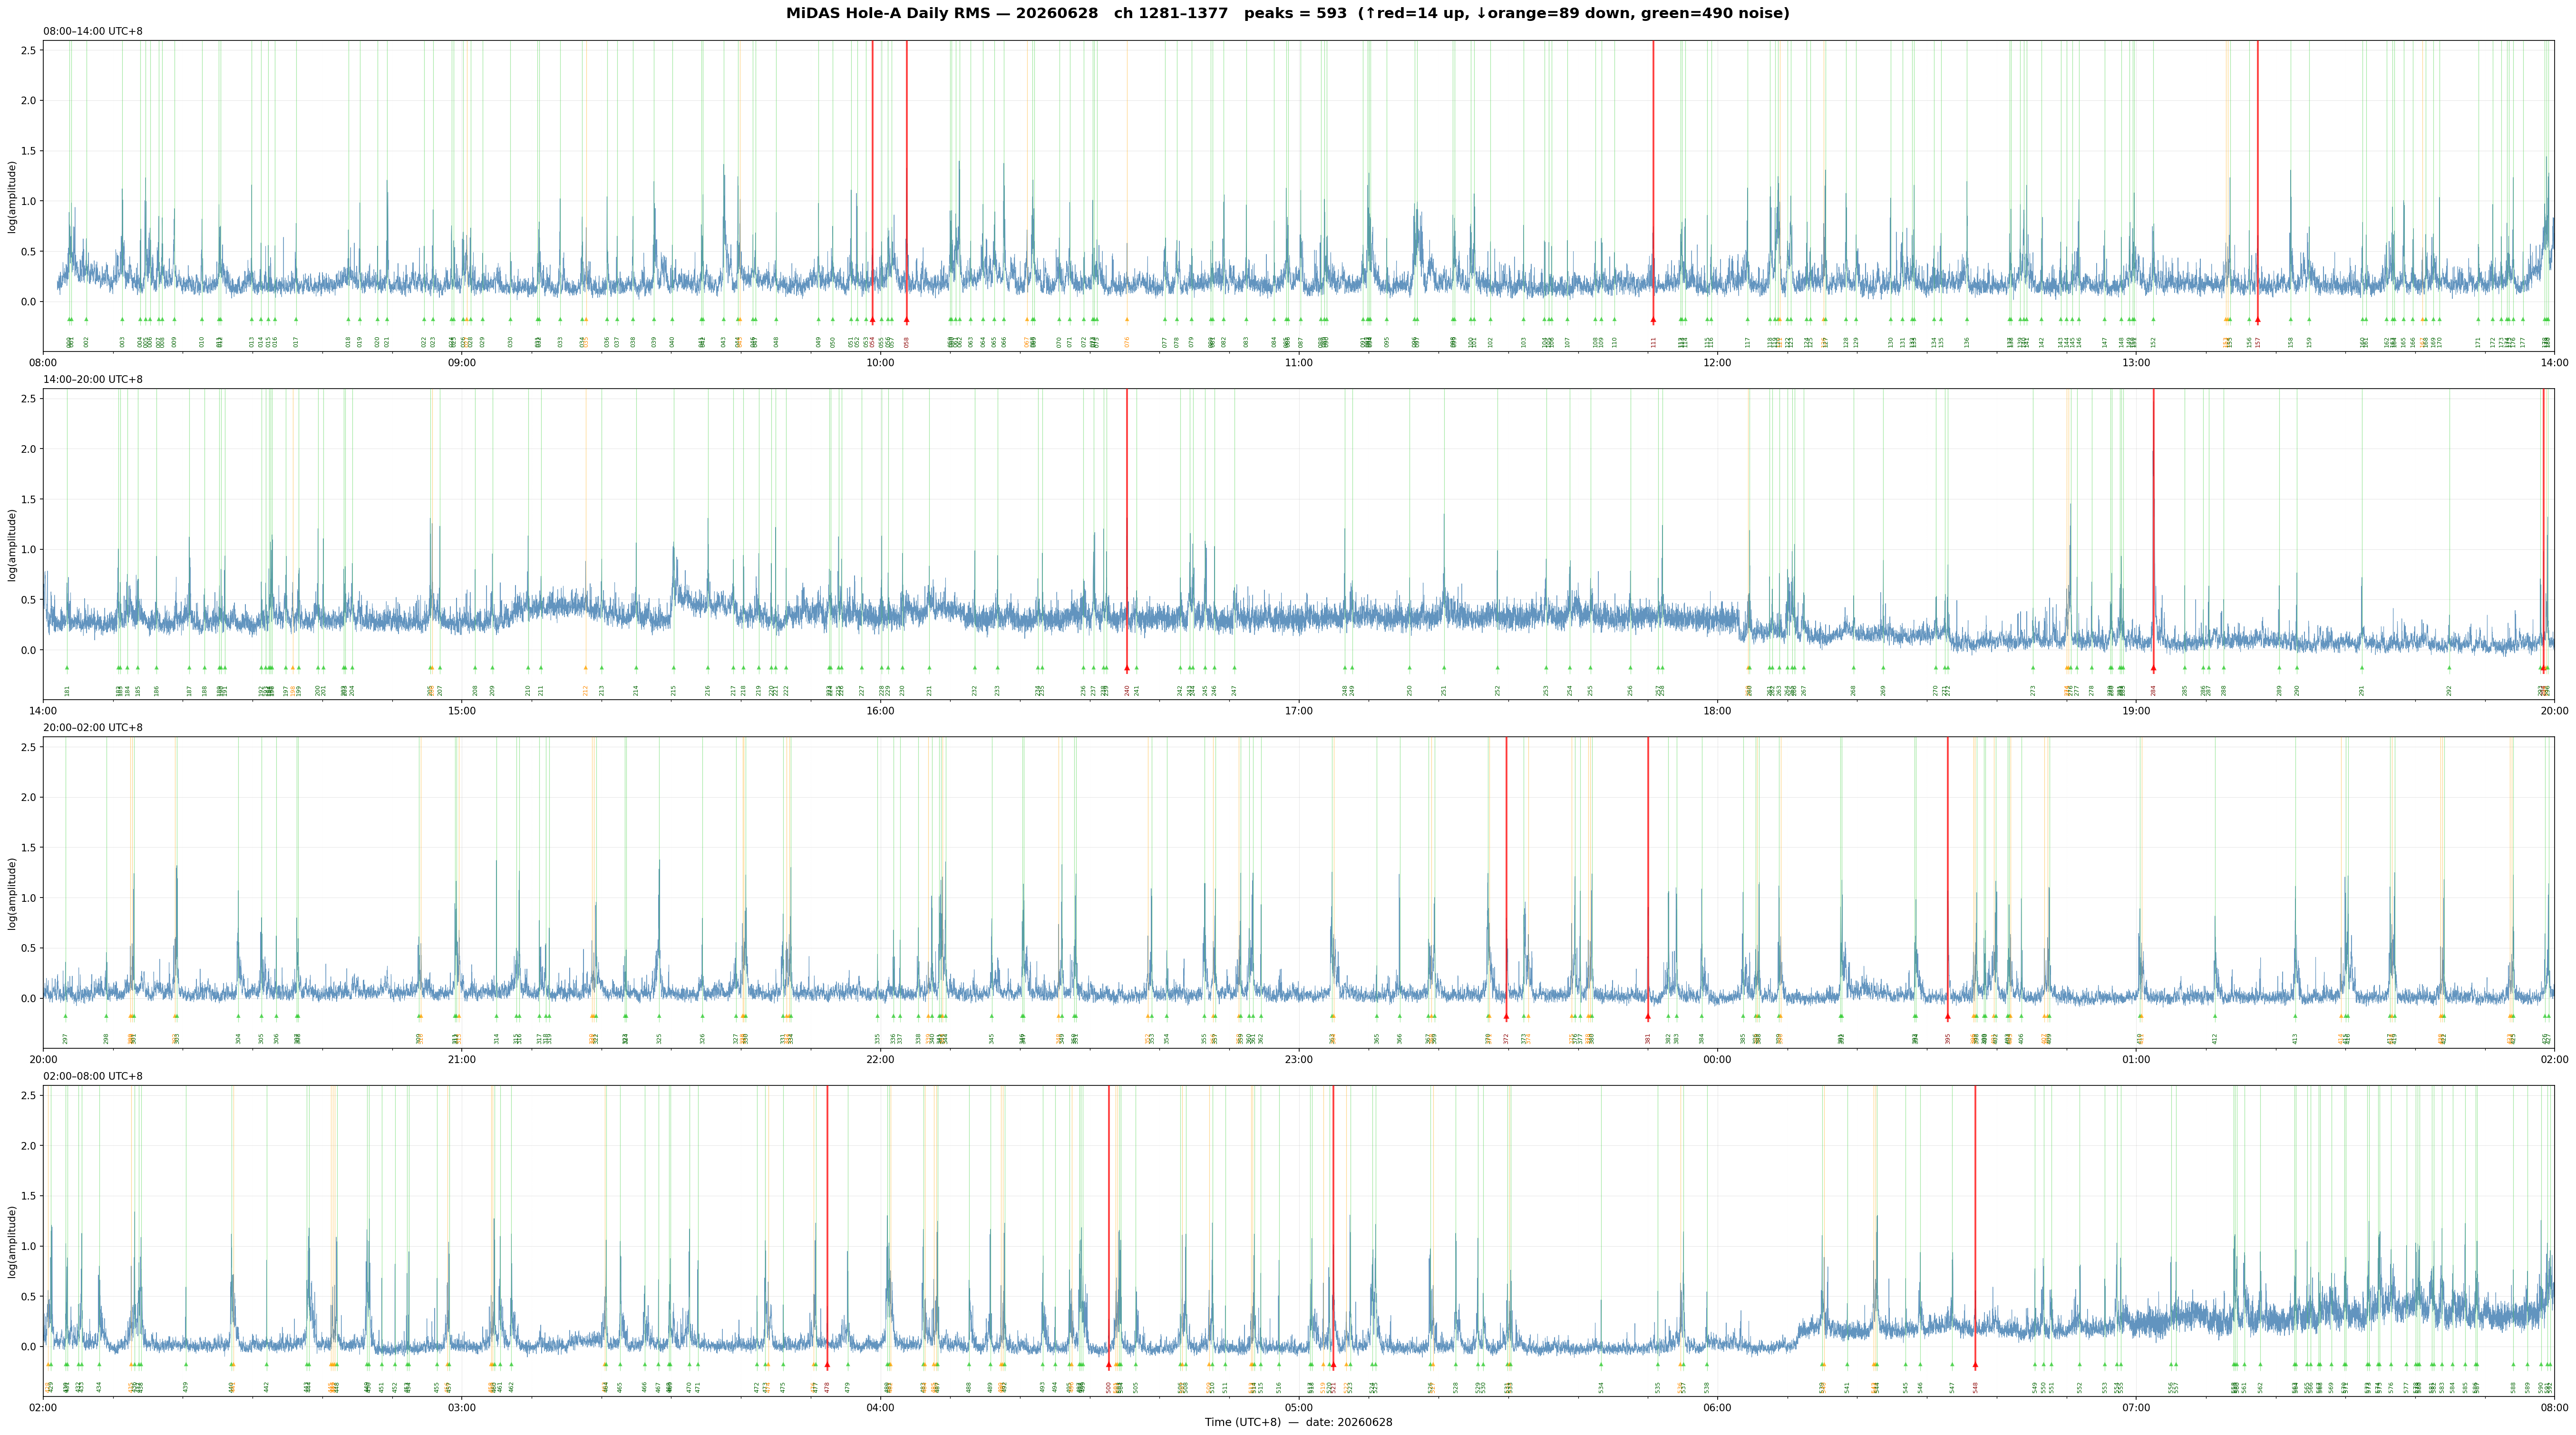Click the 10:00 time tick label

(880, 362)
